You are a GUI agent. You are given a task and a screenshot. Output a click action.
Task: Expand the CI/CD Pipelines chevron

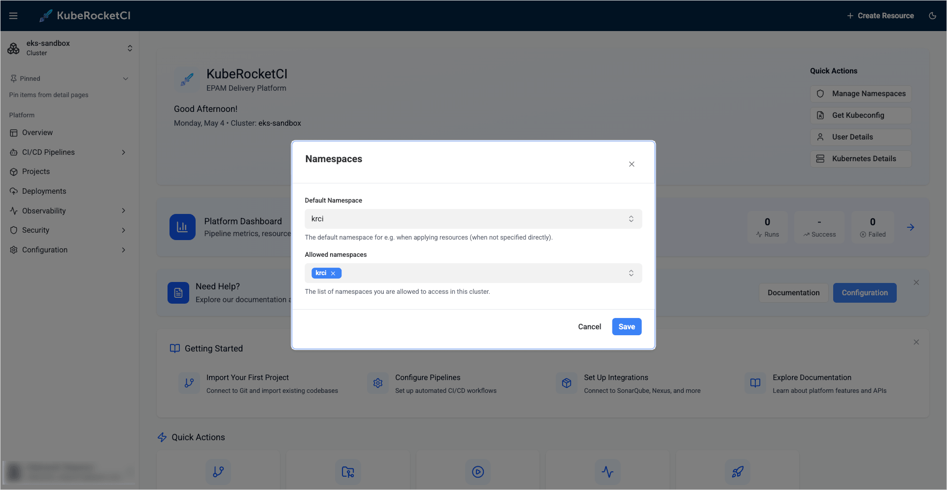click(124, 152)
